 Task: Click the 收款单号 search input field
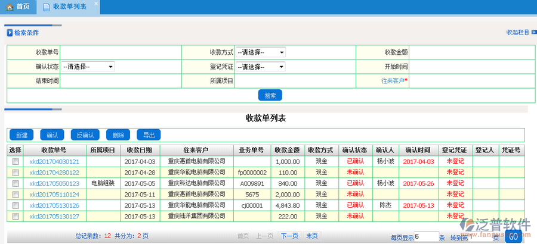tap(121, 52)
